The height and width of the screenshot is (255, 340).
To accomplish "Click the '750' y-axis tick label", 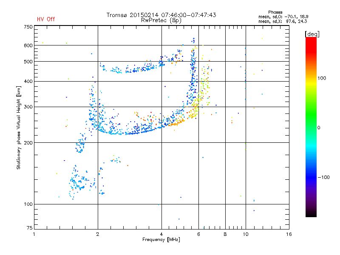I will click(28, 27).
